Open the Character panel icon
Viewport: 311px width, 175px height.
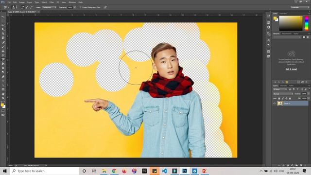tap(269, 40)
